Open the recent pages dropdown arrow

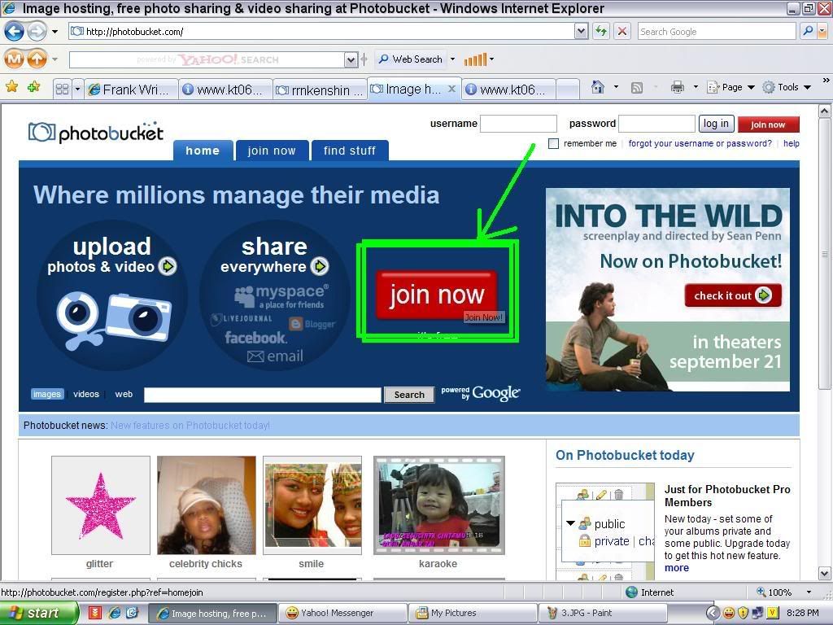coord(55,32)
